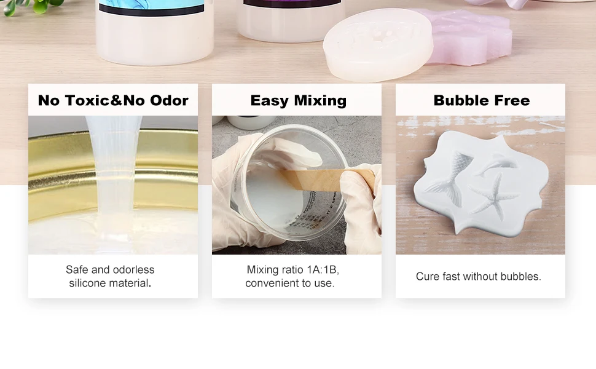Click the wooden stir stick in cup

click(327, 180)
